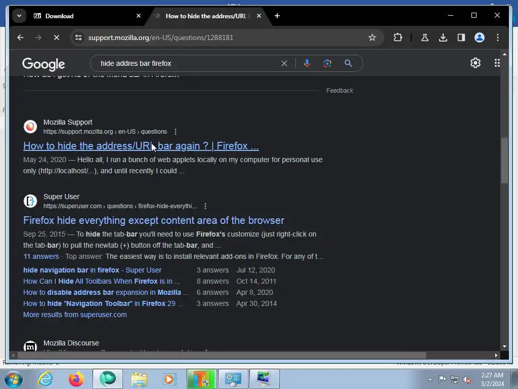The image size is (518, 389).
Task: Open Google quick settings gear
Action: coord(476,63)
